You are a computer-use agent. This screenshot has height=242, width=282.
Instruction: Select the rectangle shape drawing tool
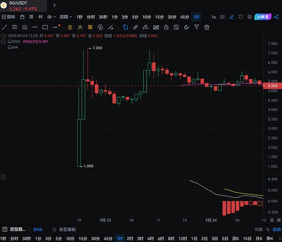[46, 27]
